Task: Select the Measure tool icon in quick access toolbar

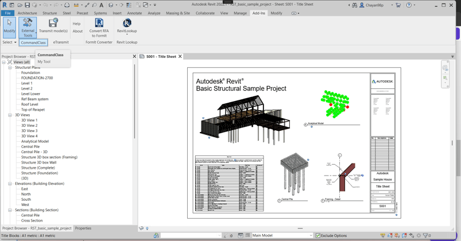Action: point(76,5)
